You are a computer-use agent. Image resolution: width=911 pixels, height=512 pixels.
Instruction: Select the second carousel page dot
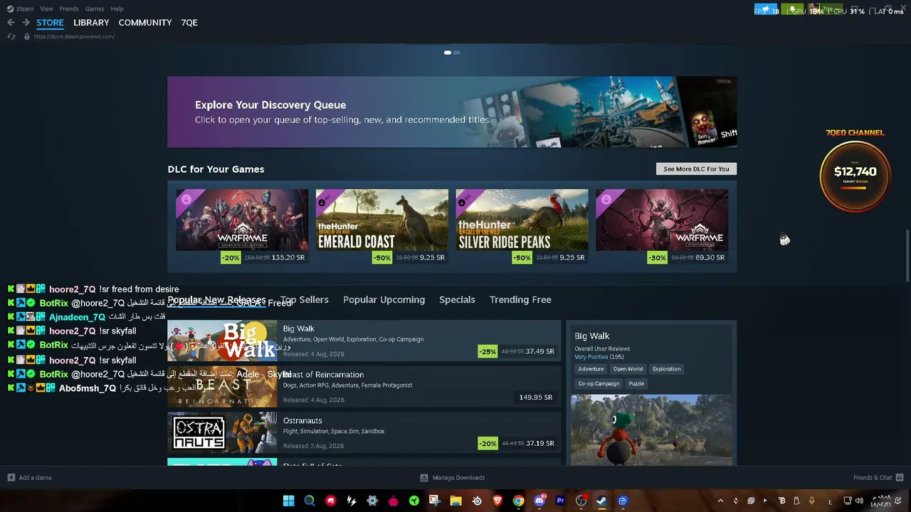[x=457, y=53]
